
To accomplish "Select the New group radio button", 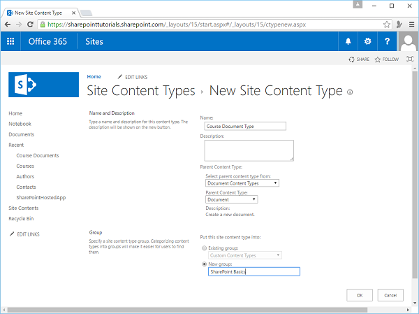I will [204, 264].
